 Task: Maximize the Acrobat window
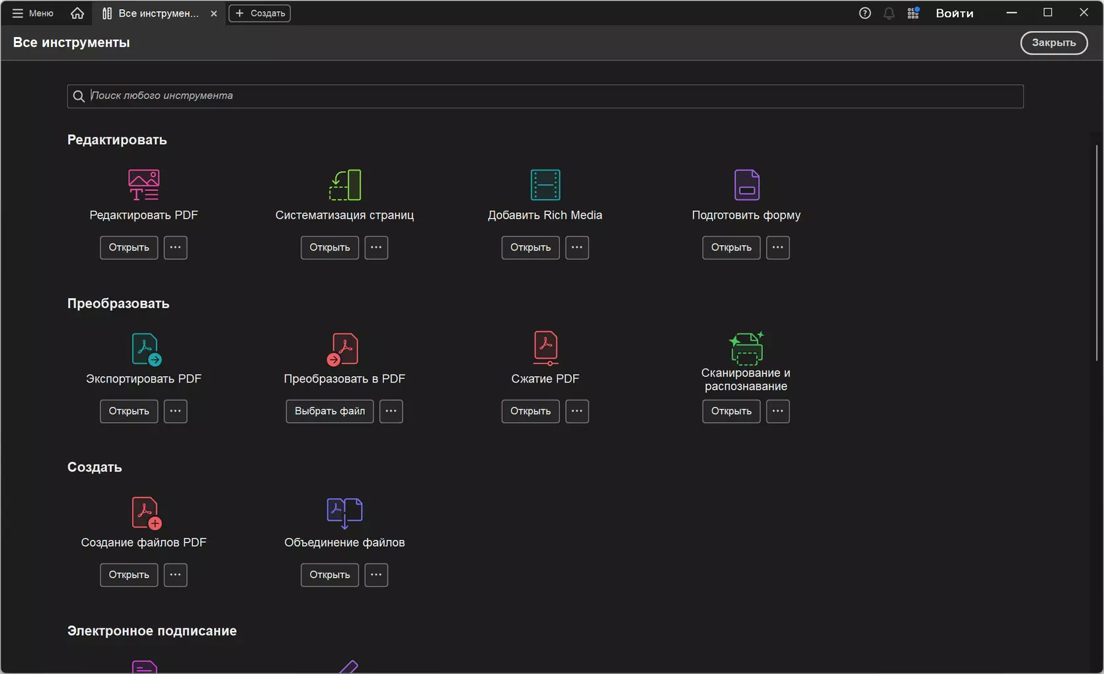pos(1048,13)
